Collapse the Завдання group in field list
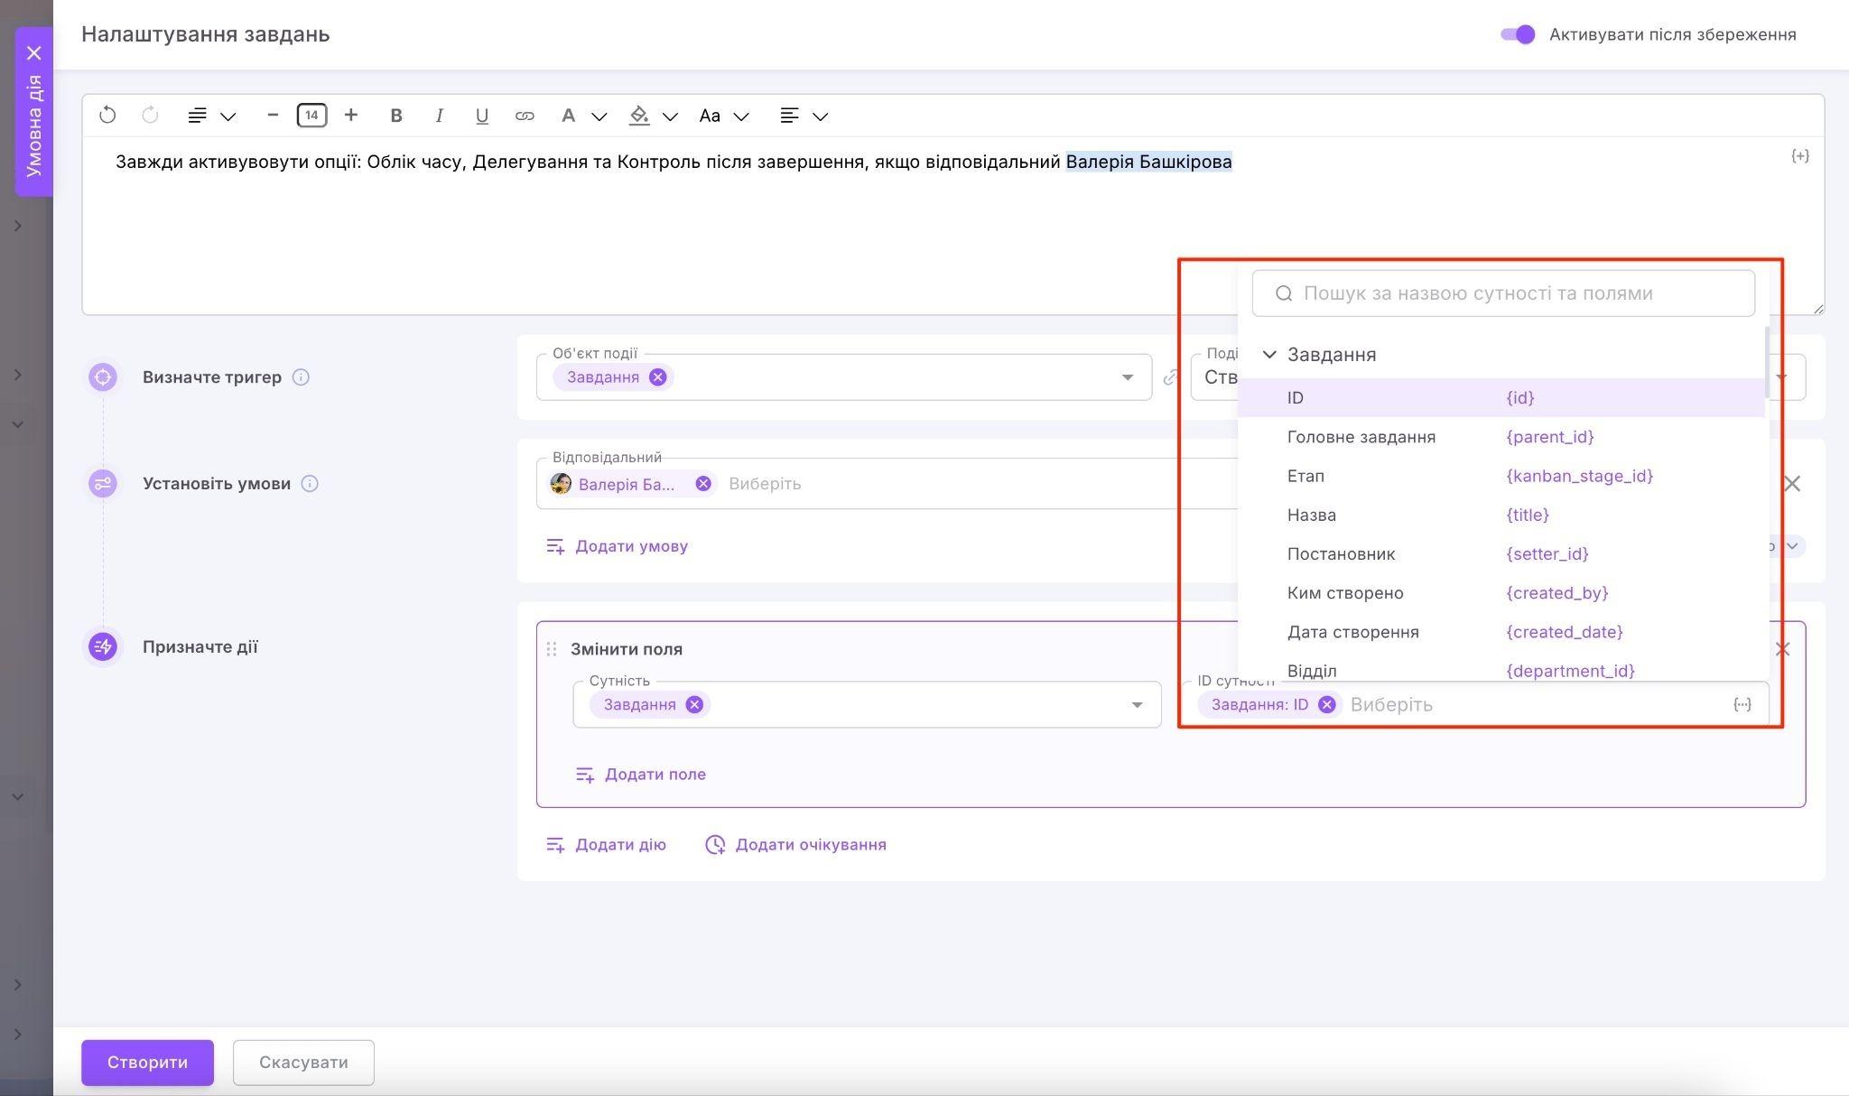Screen dimensions: 1849x1096 coord(1269,355)
